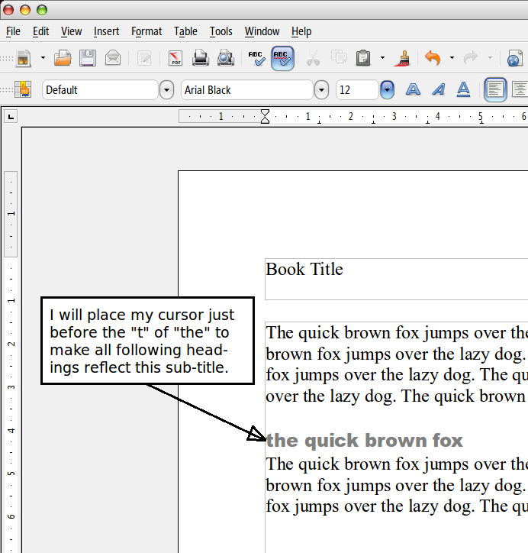Place cursor before "the quick brown fox" heading
Viewport: 528px width, 553px height.
[x=267, y=441]
